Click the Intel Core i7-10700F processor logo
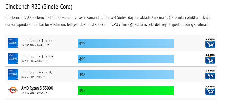Image resolution: width=230 pixels, height=100 pixels. (13, 59)
